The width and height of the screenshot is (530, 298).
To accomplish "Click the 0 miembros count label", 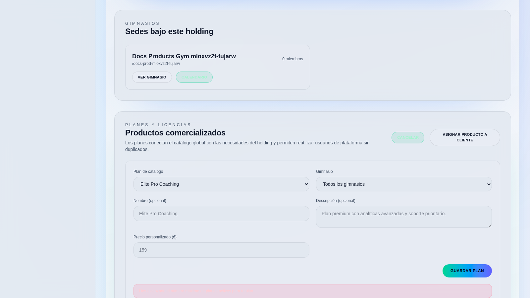I will pos(292,59).
